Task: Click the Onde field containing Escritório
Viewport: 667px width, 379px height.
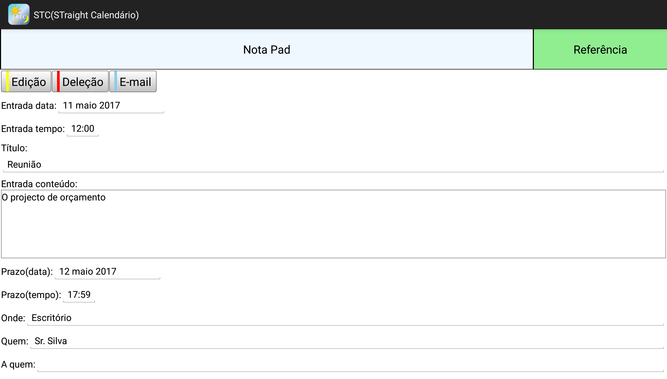Action: [x=345, y=318]
